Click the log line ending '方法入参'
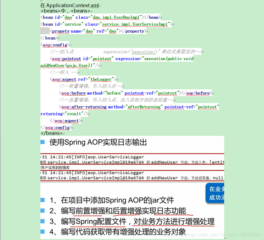 (132, 162)
